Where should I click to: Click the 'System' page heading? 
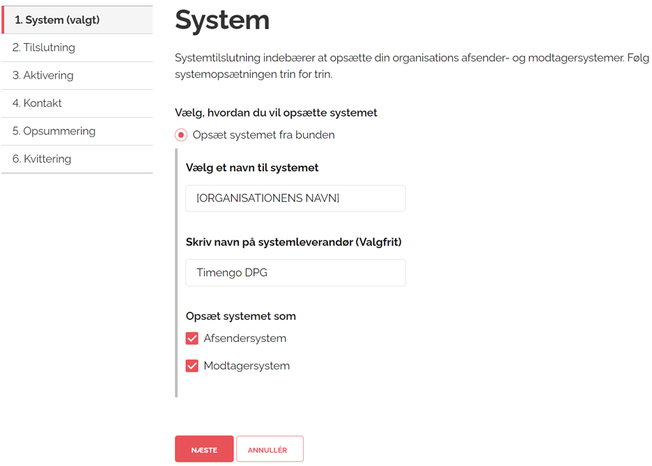222,21
